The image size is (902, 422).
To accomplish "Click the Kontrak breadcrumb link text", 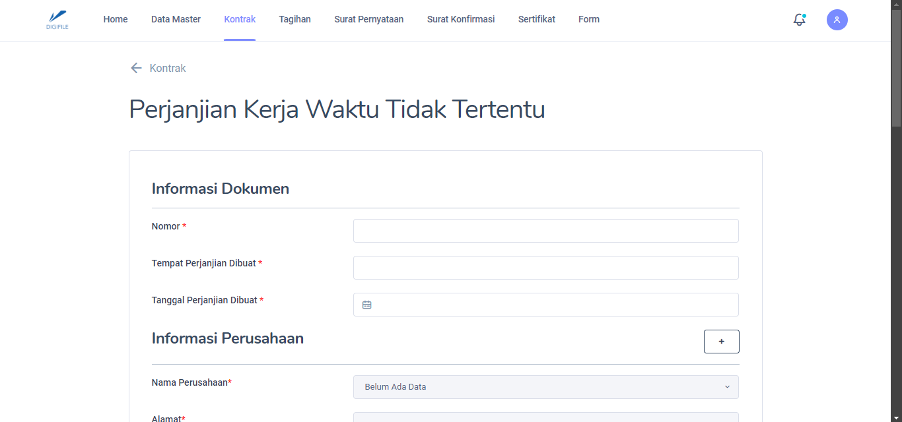I will tap(168, 68).
